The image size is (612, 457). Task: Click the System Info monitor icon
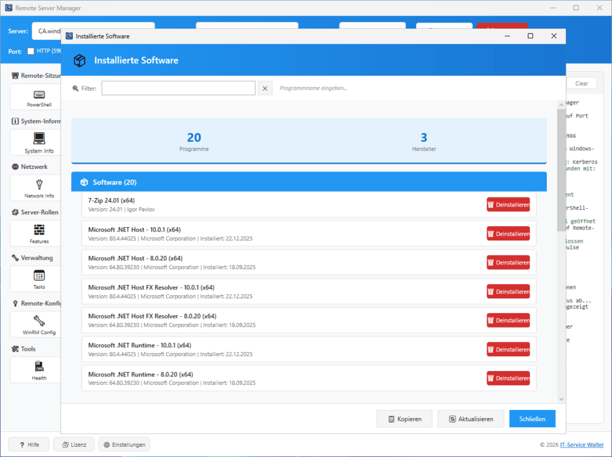point(39,139)
